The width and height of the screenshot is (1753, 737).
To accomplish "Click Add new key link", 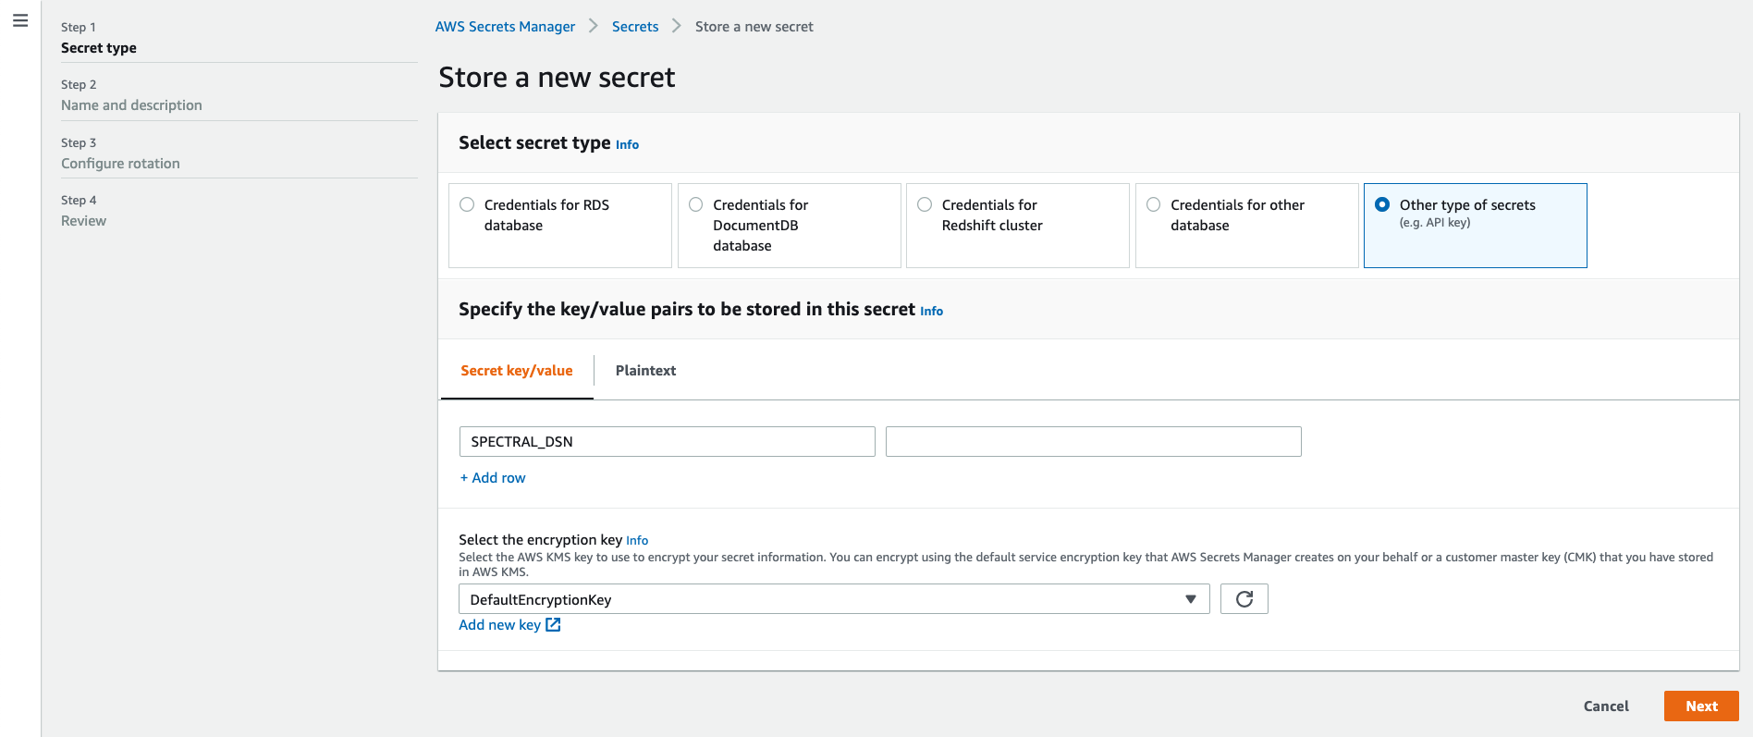I will pyautogui.click(x=499, y=625).
